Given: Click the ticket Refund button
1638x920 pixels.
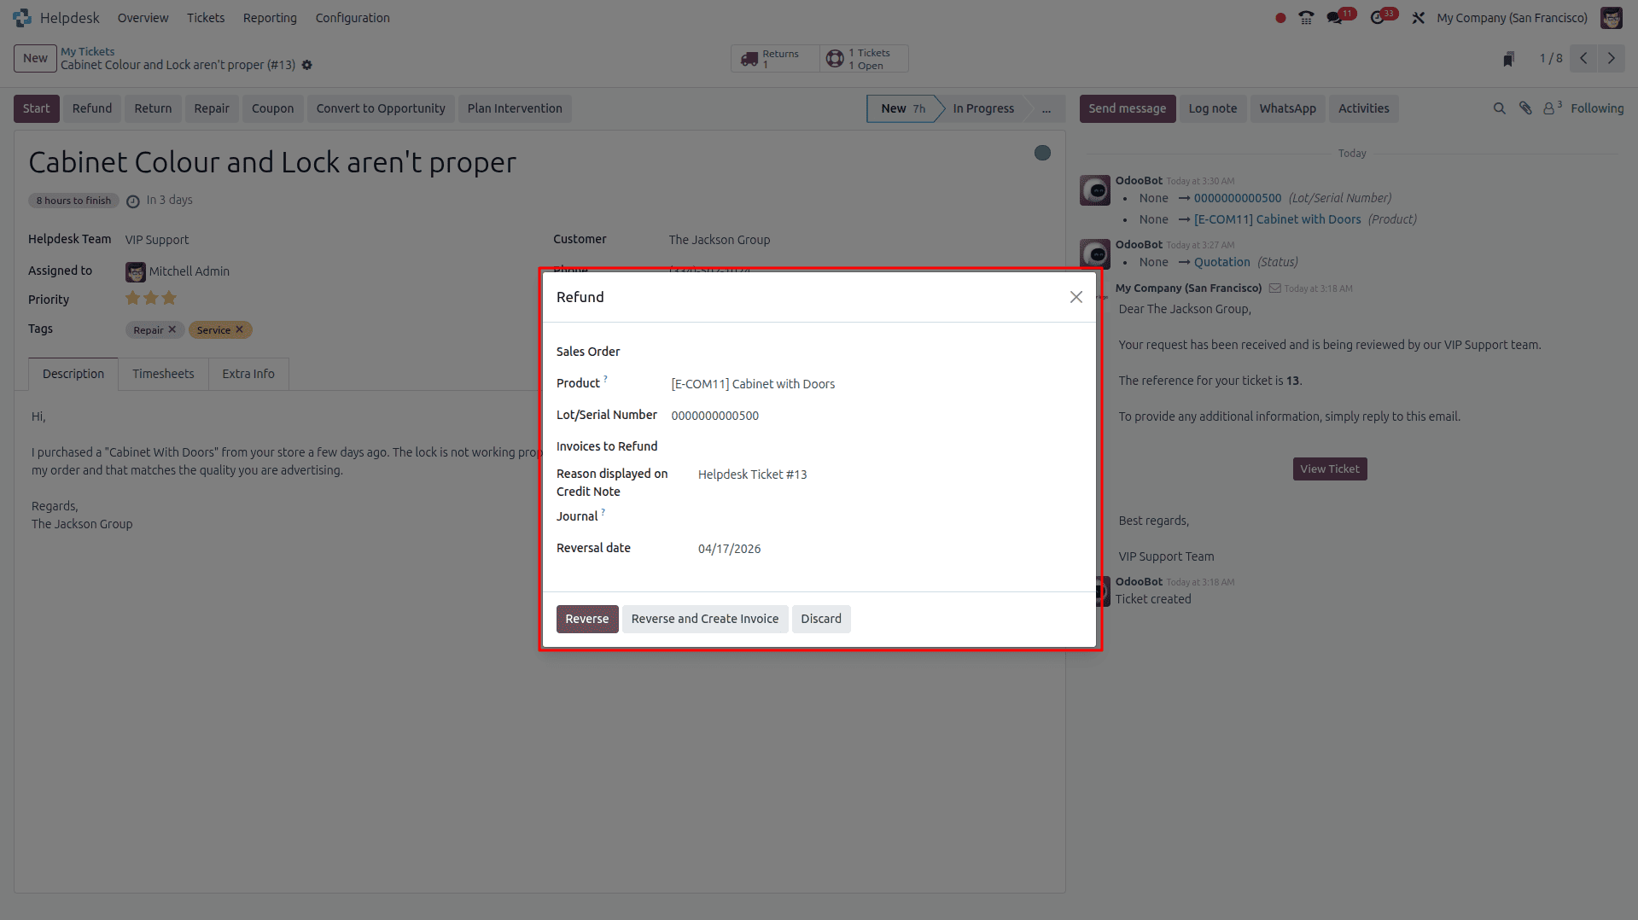Looking at the screenshot, I should [92, 108].
